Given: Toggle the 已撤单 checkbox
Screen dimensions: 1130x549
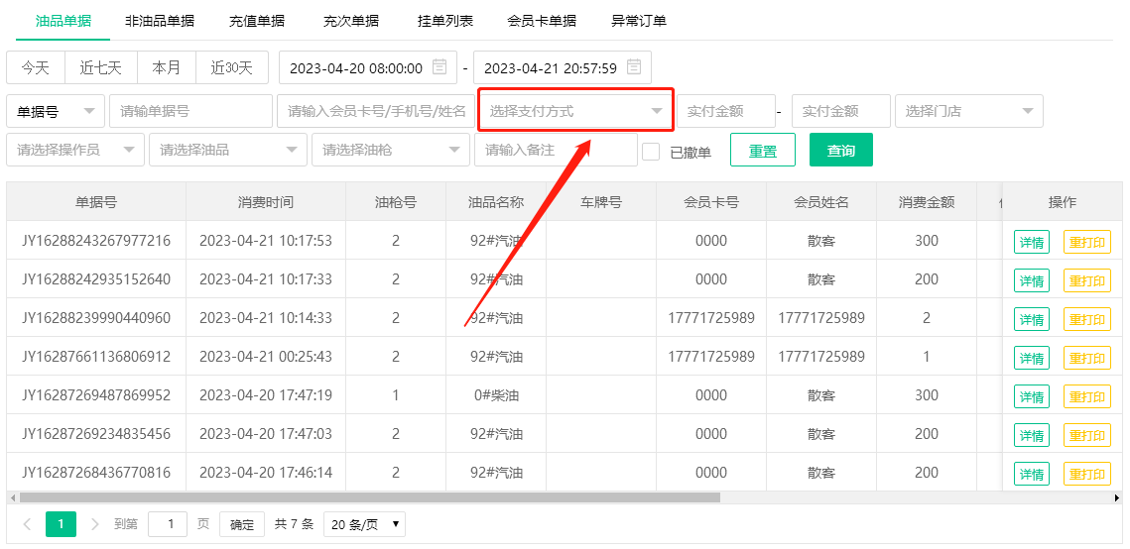Looking at the screenshot, I should 651,151.
